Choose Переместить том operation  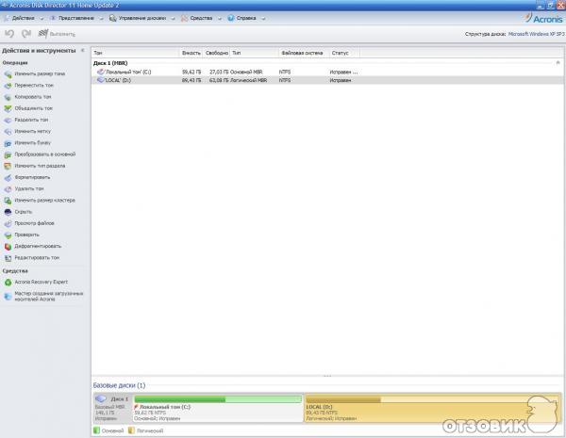pos(29,86)
